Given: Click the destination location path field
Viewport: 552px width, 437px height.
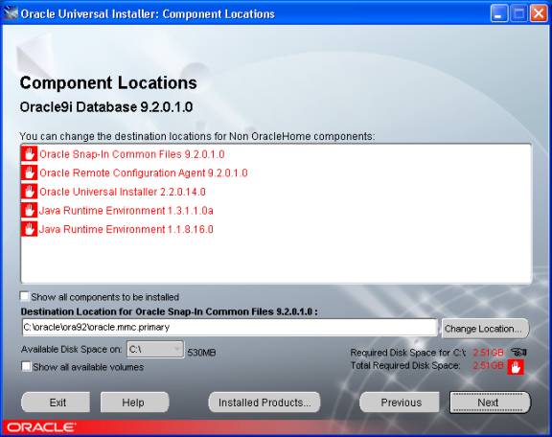Looking at the screenshot, I should 229,328.
